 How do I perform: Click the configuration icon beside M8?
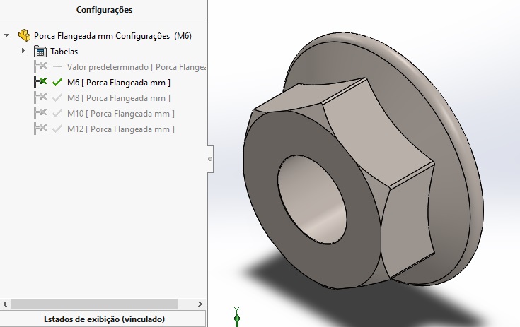pos(40,97)
